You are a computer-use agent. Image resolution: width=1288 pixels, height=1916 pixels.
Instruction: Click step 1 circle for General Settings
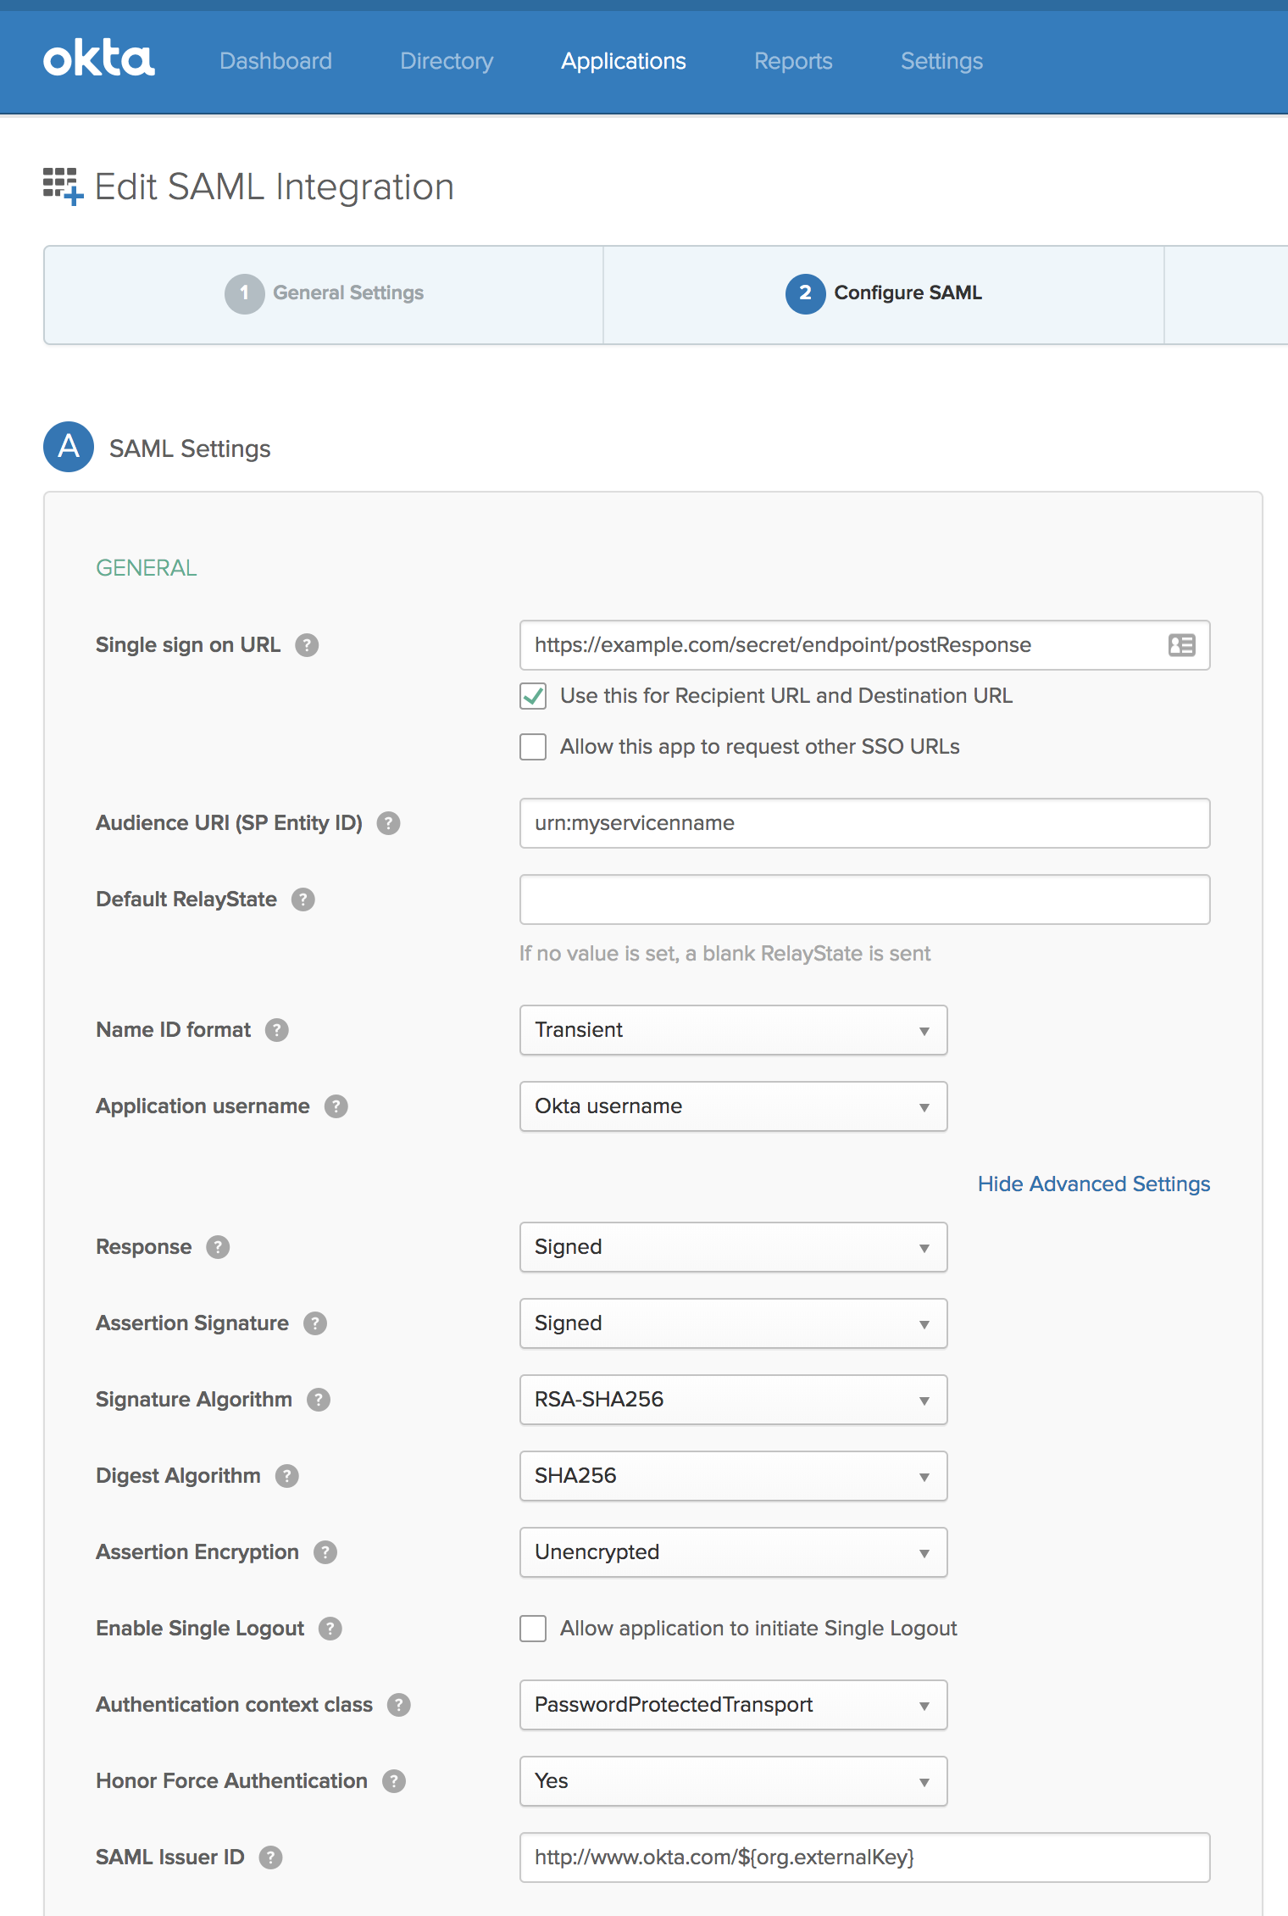click(244, 293)
